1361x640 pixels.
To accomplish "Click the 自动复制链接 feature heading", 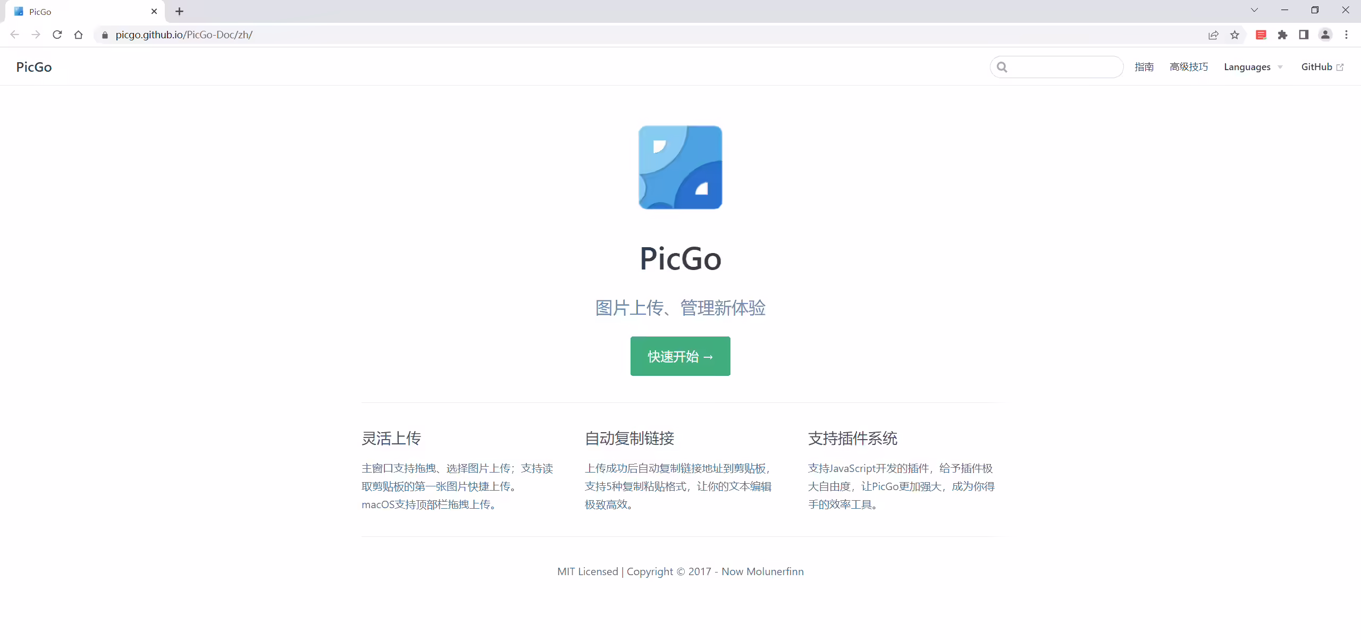I will click(x=629, y=439).
